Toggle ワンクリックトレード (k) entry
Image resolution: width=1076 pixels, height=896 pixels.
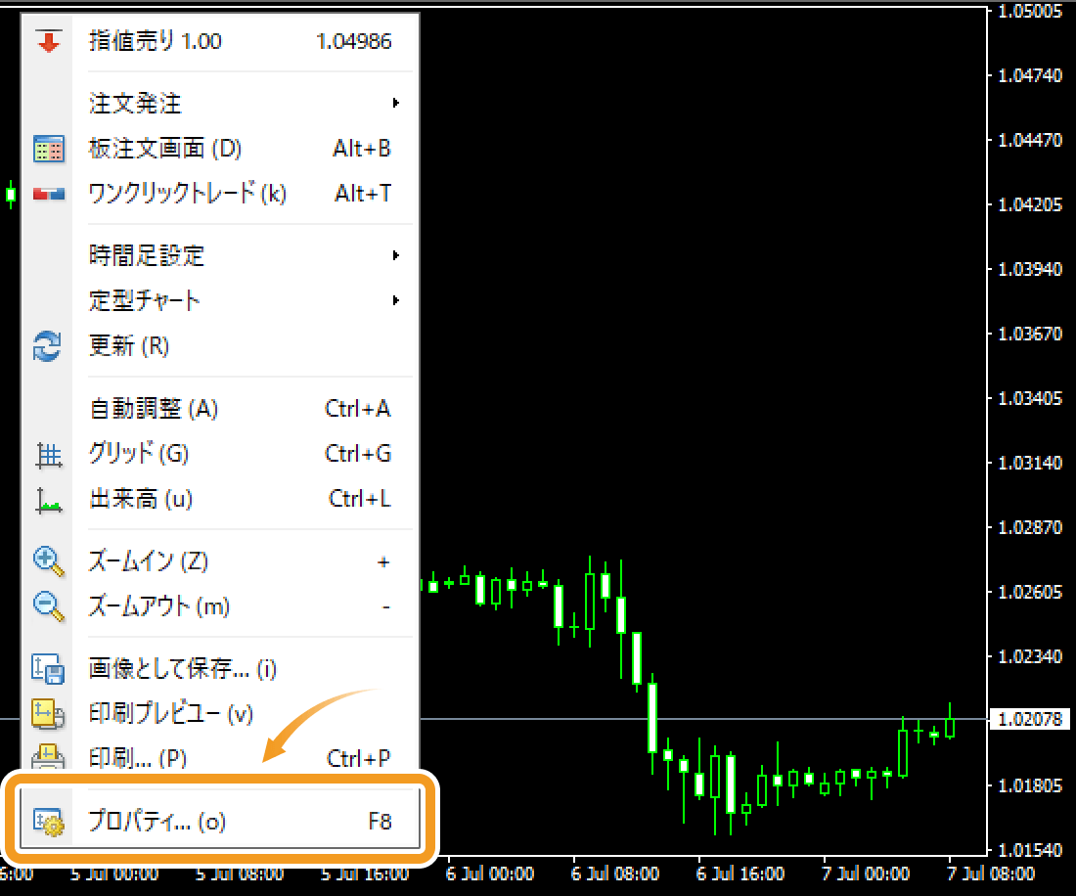219,194
